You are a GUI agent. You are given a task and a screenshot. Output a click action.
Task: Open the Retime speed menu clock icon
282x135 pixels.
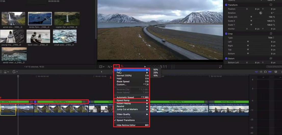(116, 67)
